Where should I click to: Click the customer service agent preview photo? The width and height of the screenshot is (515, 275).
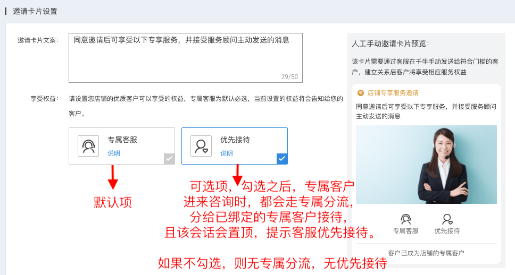coord(426,165)
